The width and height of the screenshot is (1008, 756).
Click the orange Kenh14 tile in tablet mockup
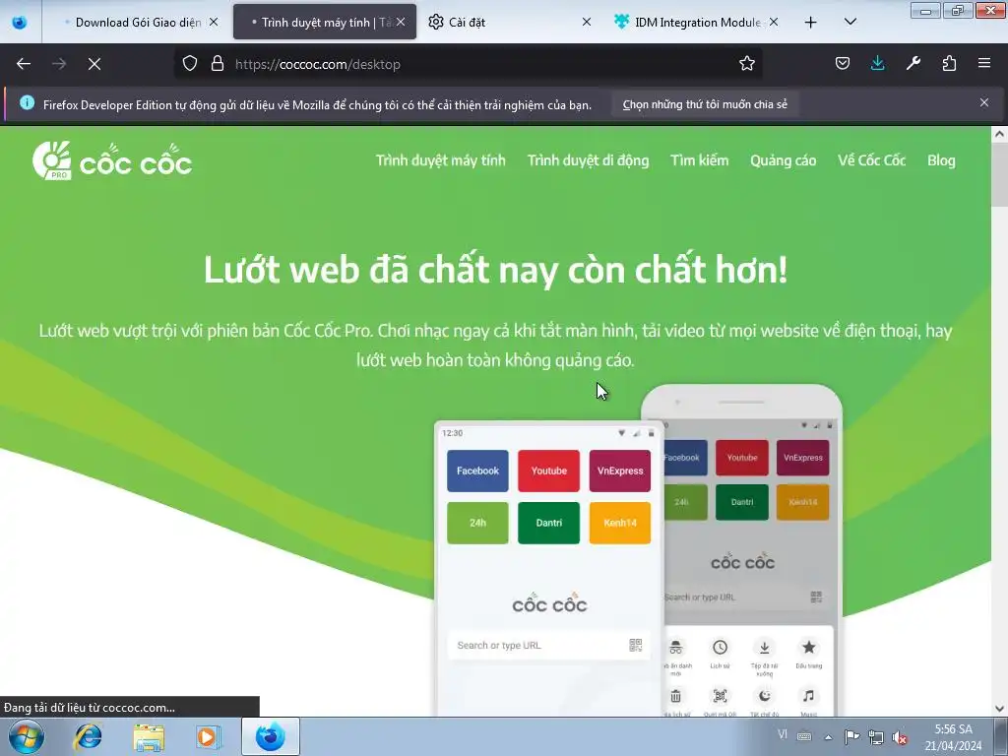pyautogui.click(x=620, y=523)
